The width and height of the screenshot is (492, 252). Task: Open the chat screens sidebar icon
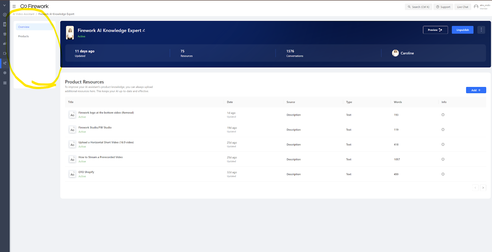(5, 44)
